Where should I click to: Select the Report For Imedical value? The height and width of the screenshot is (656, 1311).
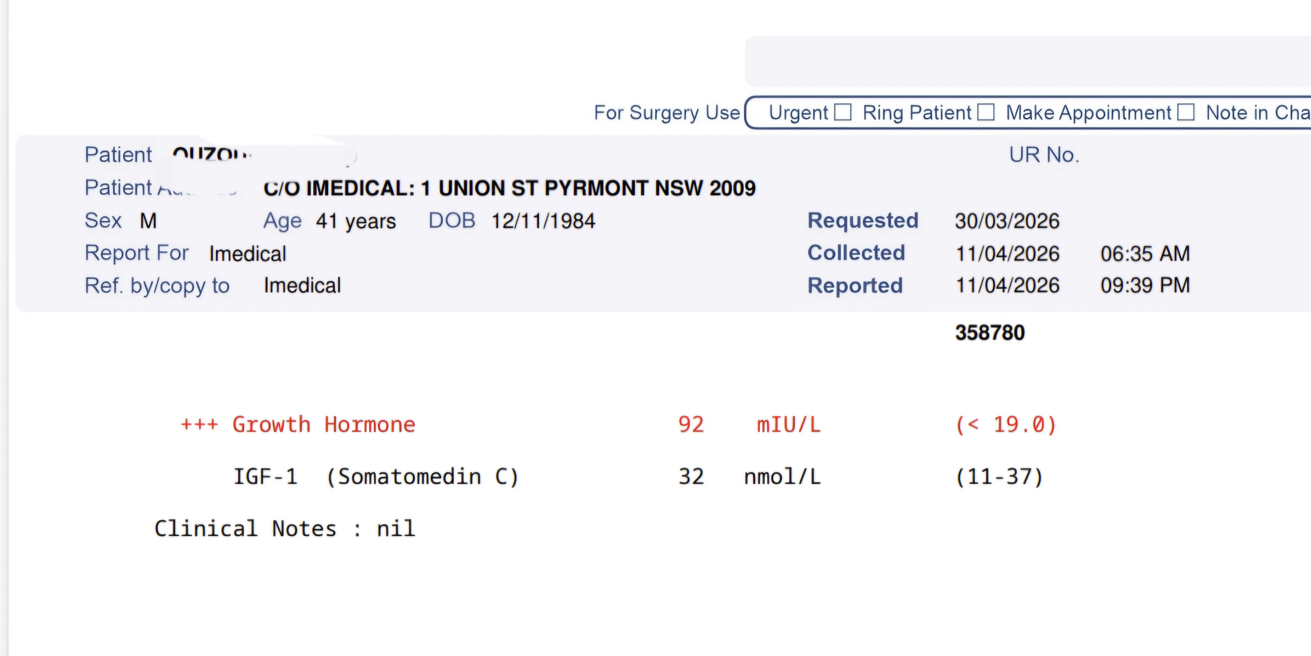coord(248,254)
